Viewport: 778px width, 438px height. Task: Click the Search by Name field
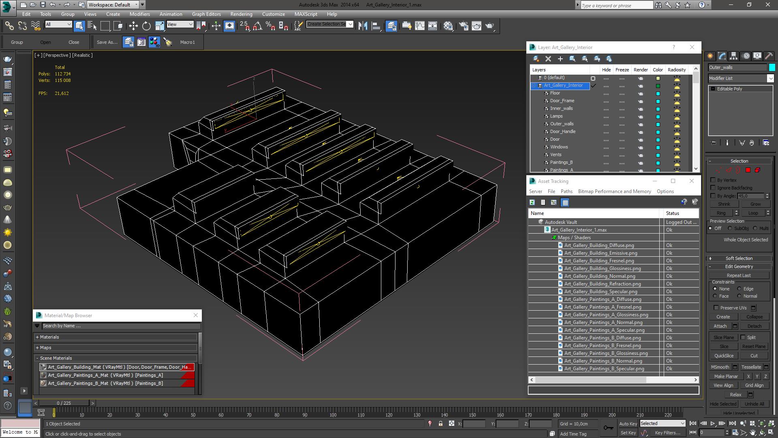point(121,326)
